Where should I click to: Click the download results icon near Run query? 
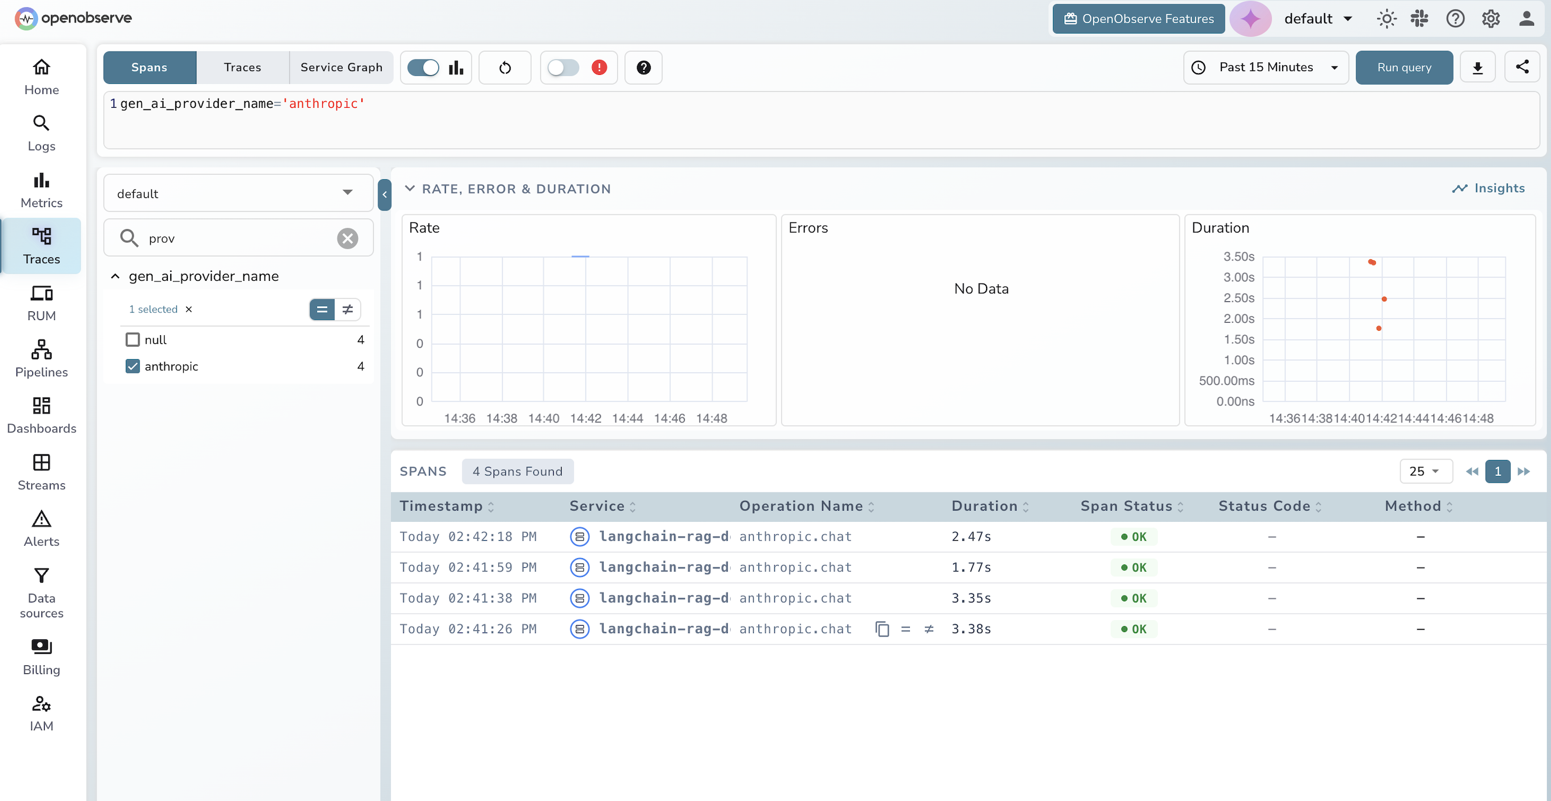1478,68
